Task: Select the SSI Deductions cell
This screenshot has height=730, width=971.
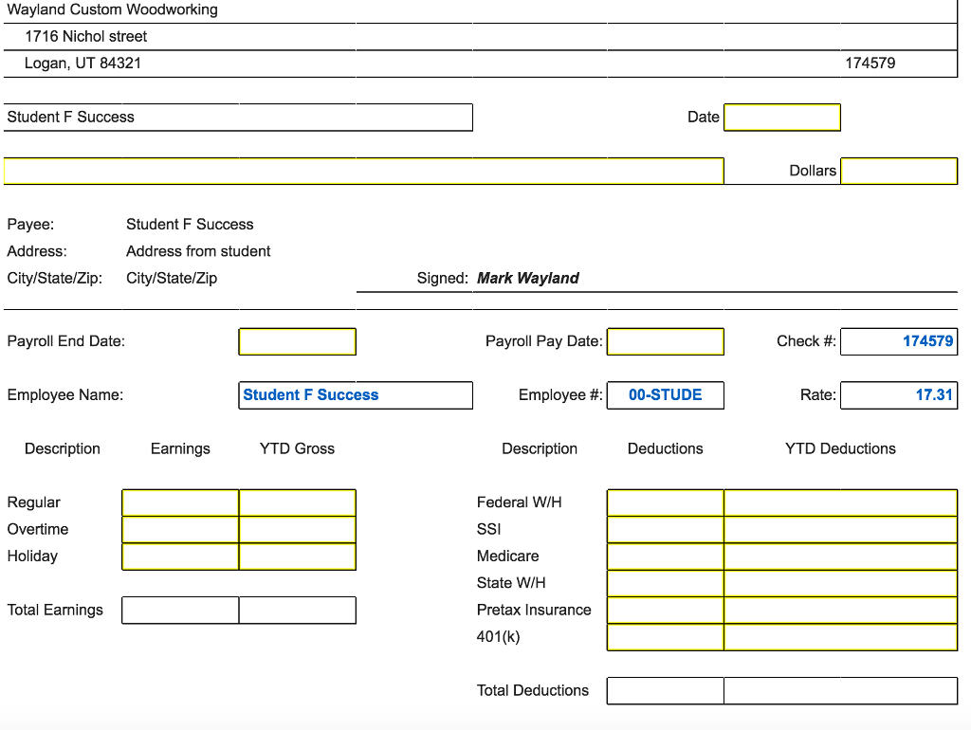Action: tap(665, 530)
